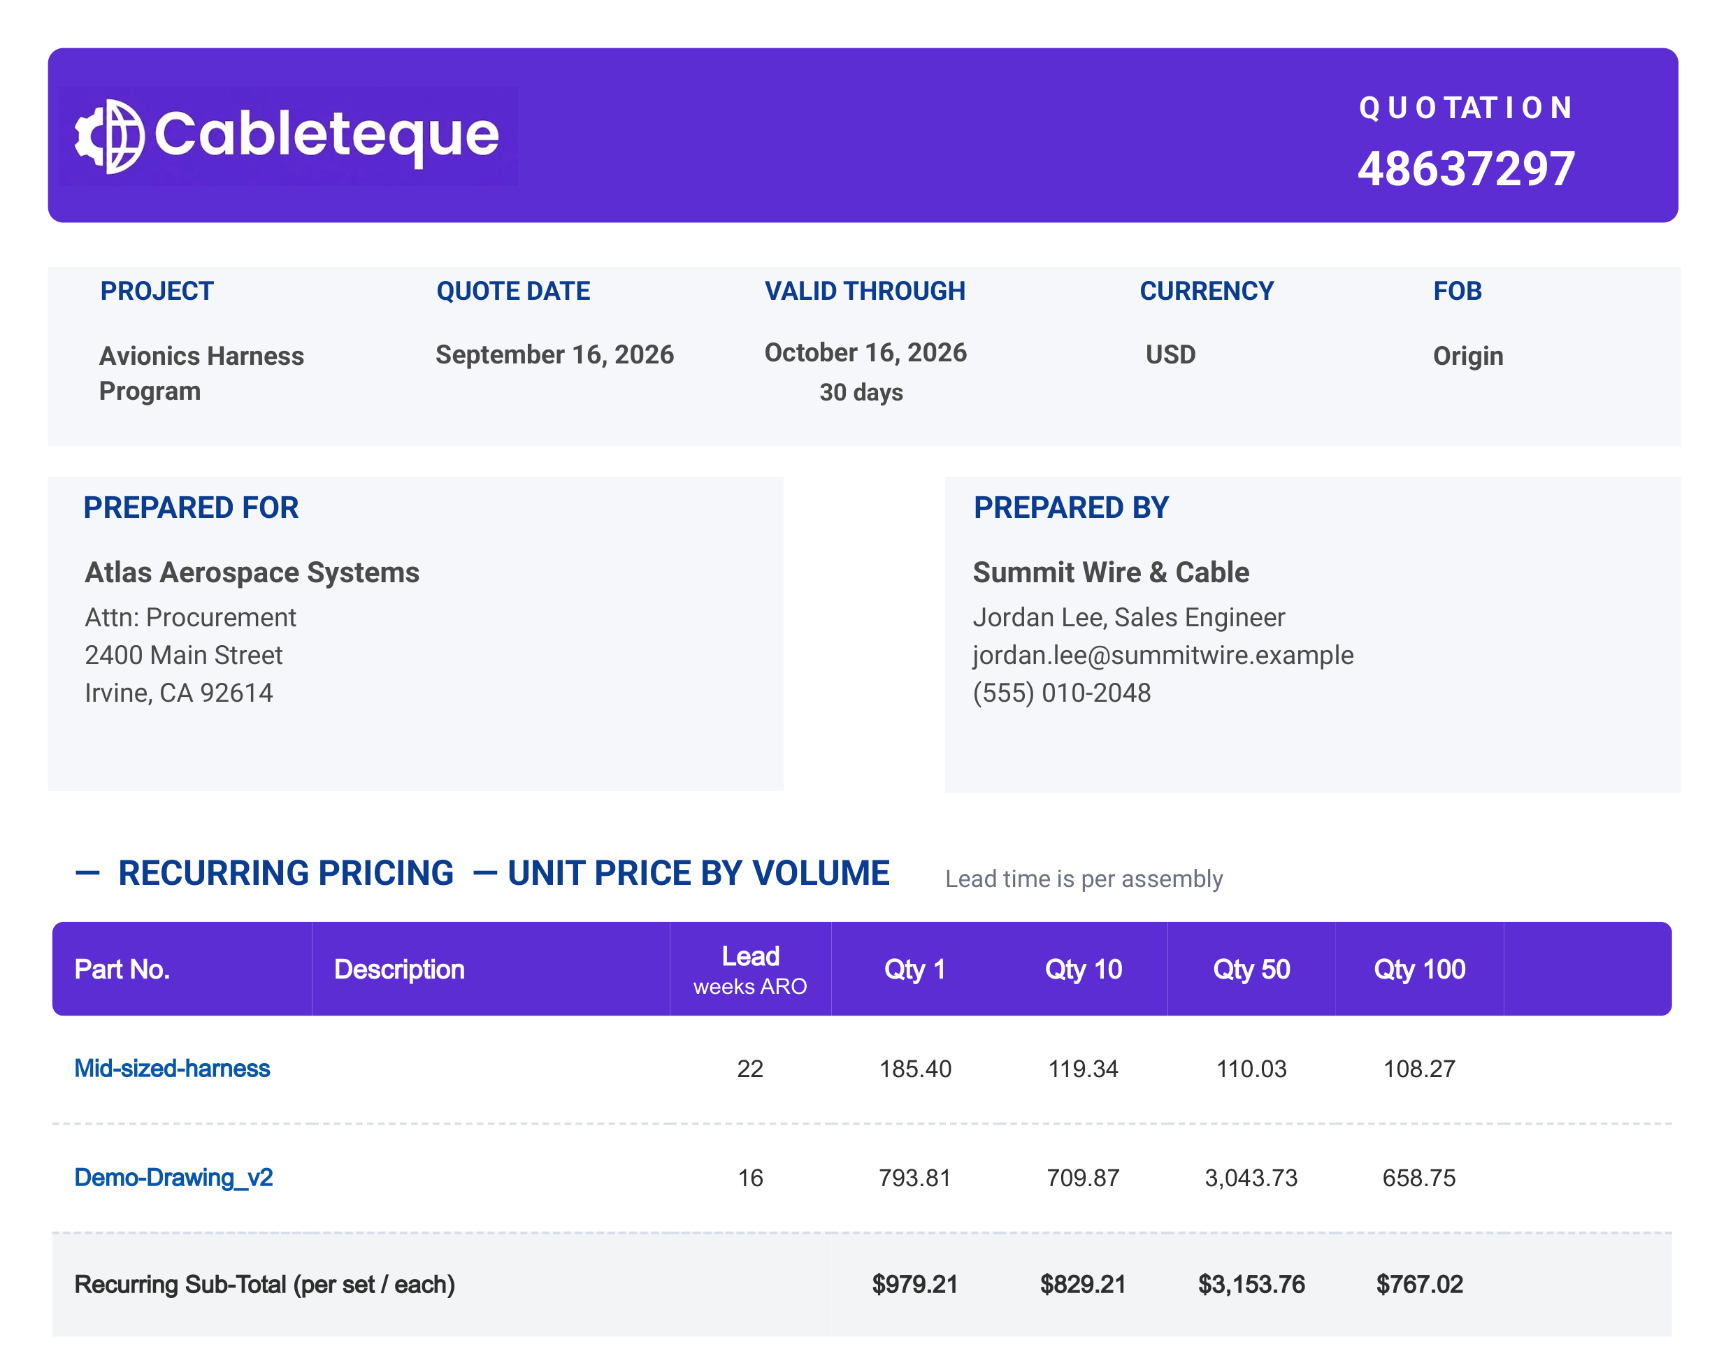Select quote date September 16, 2026
The image size is (1733, 1349).
click(554, 354)
